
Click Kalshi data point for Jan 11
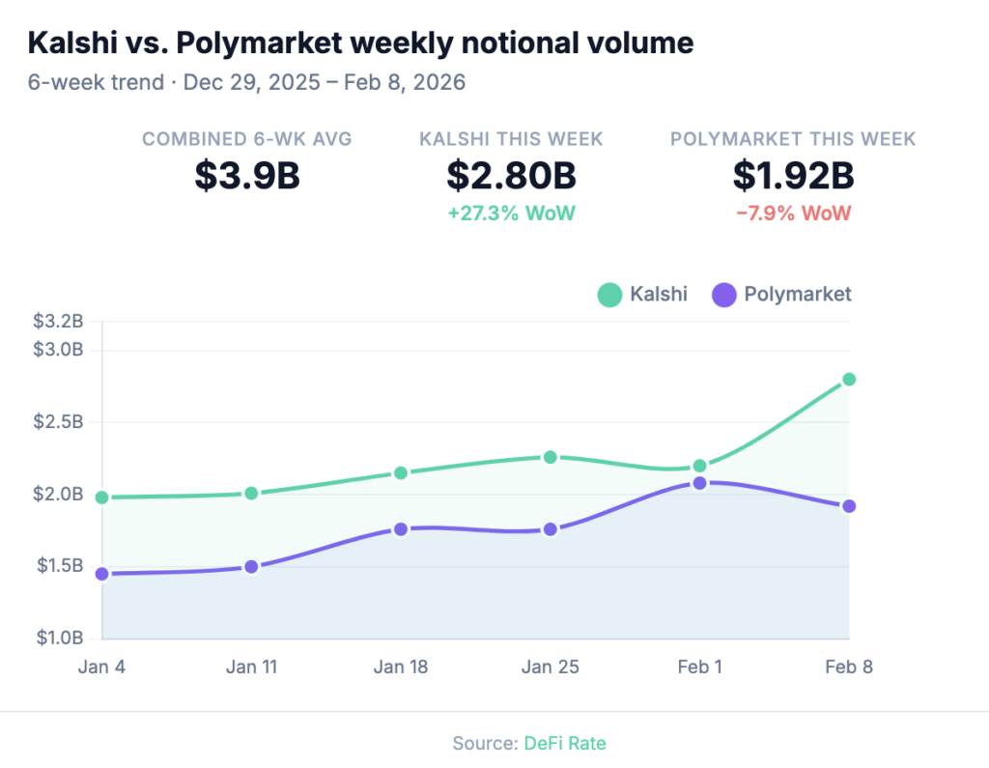click(252, 493)
